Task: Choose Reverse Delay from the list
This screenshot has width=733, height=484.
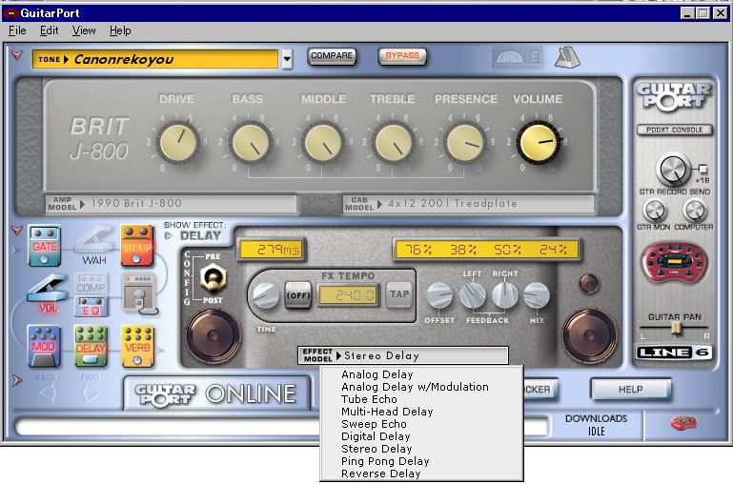Action: pos(421,474)
